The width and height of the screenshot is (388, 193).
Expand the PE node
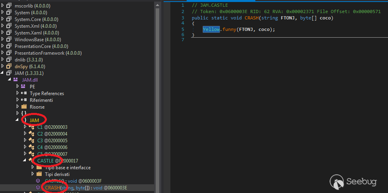tap(17, 86)
